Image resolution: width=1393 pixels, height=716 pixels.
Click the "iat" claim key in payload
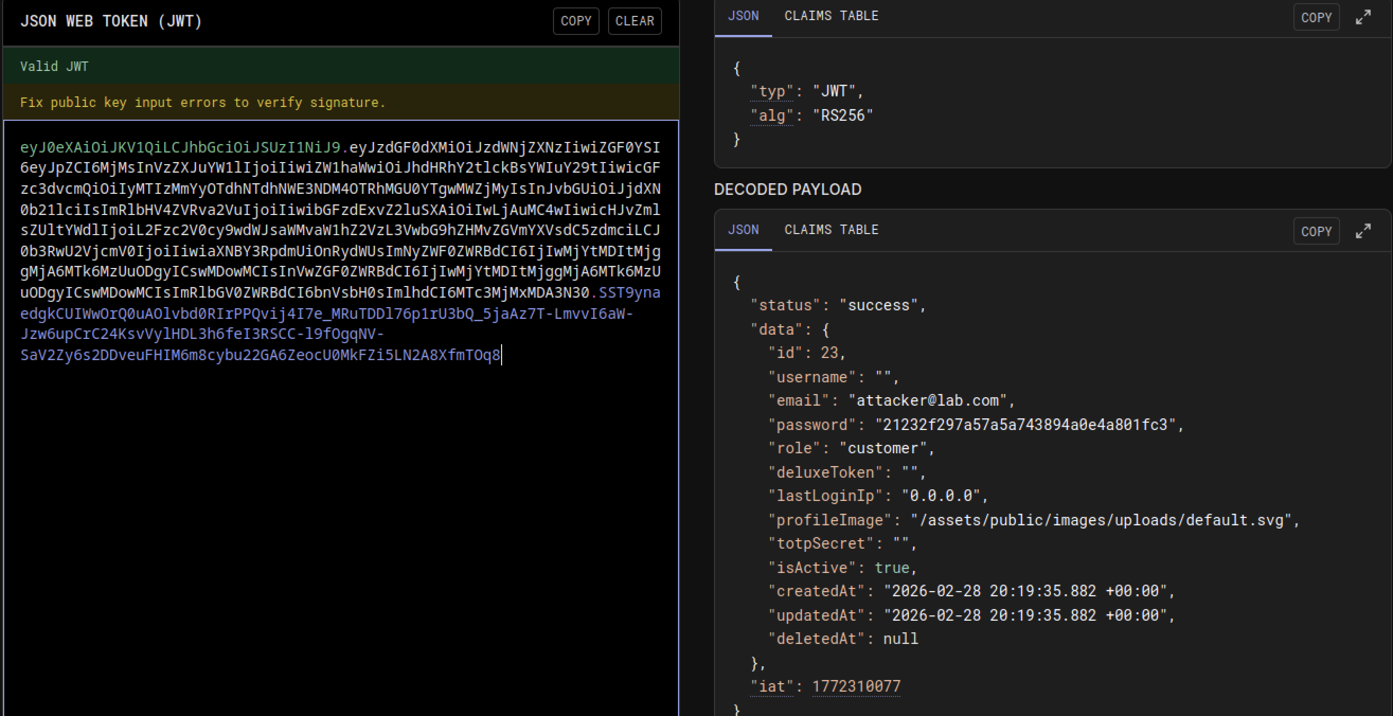(772, 686)
